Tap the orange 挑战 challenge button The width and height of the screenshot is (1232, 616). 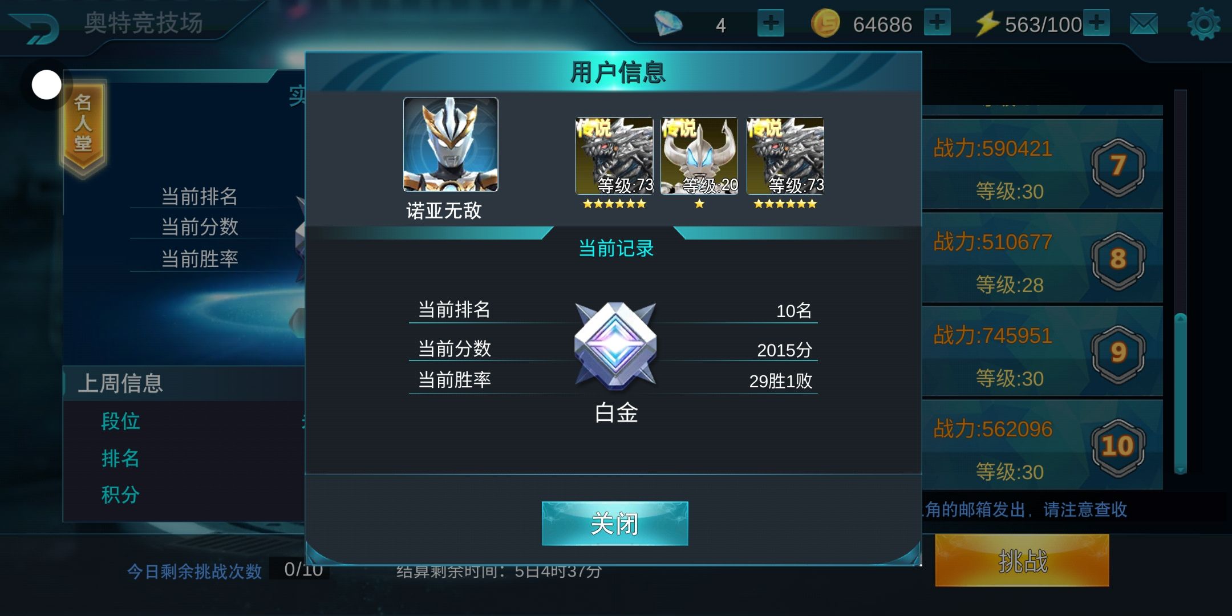pos(1022,560)
